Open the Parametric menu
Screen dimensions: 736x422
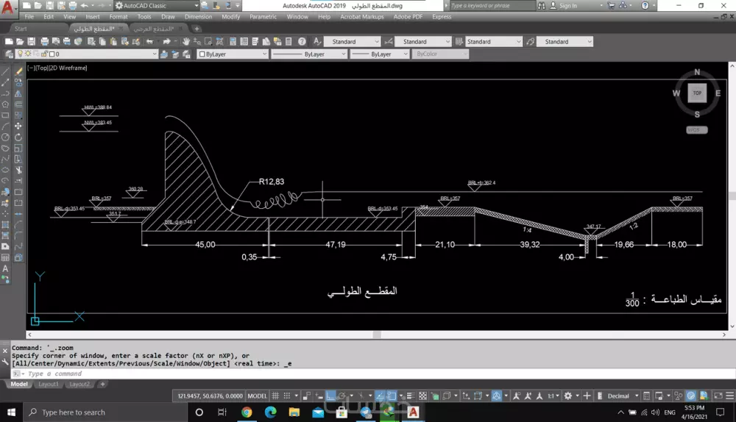[263, 16]
